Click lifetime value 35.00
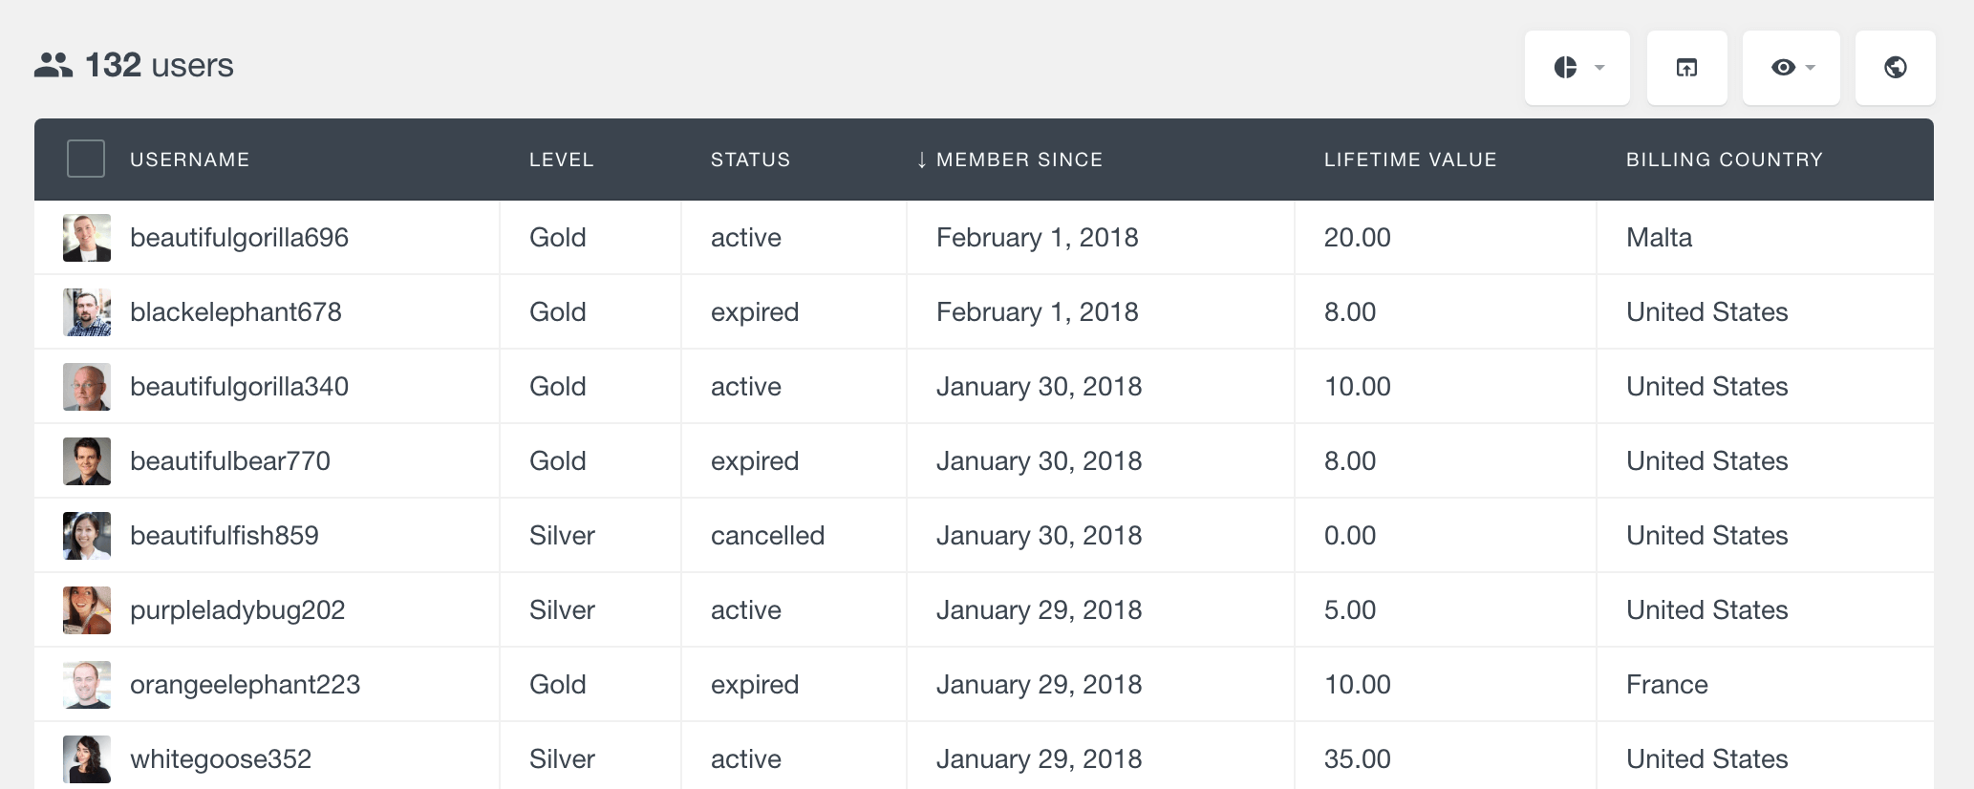 pyautogui.click(x=1358, y=759)
